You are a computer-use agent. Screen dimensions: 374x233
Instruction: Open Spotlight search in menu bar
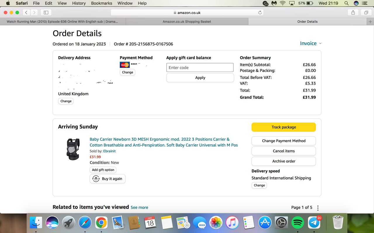[x=347, y=3]
